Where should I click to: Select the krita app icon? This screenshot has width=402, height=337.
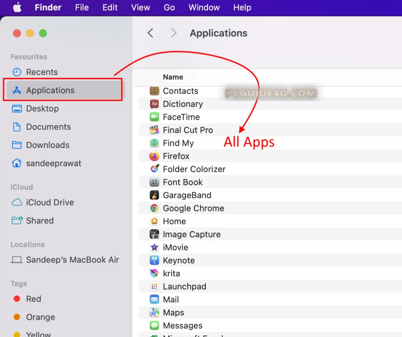[x=155, y=274]
